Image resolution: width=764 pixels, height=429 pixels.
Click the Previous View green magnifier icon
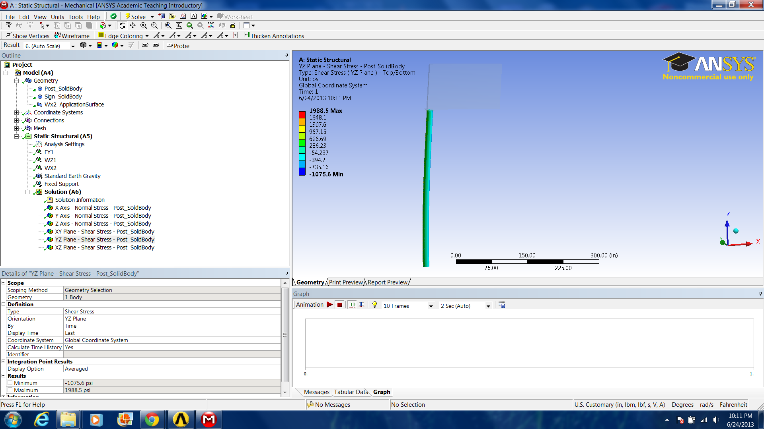190,25
